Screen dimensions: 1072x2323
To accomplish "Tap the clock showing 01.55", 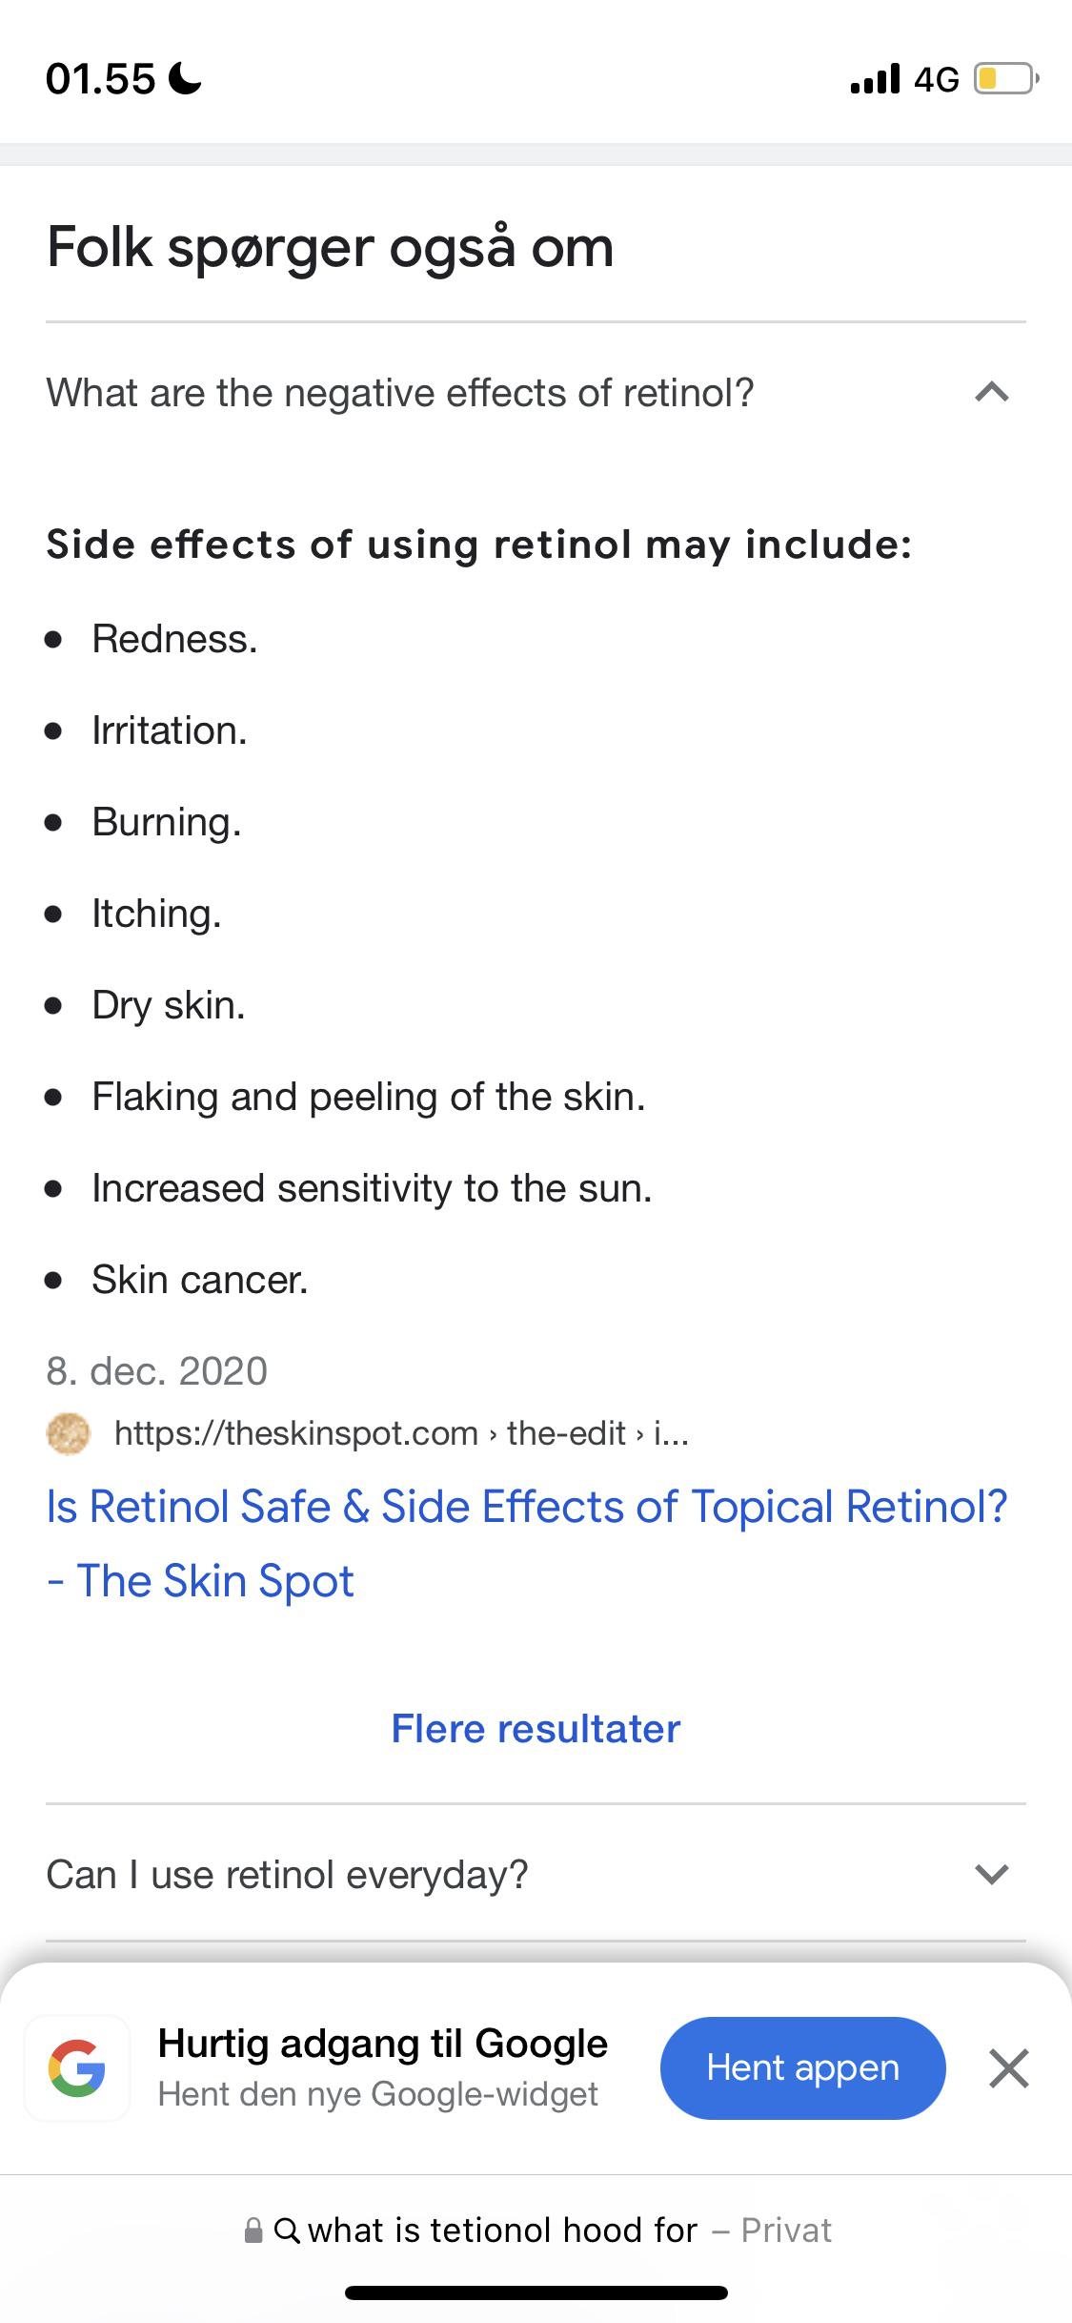I will 100,78.
